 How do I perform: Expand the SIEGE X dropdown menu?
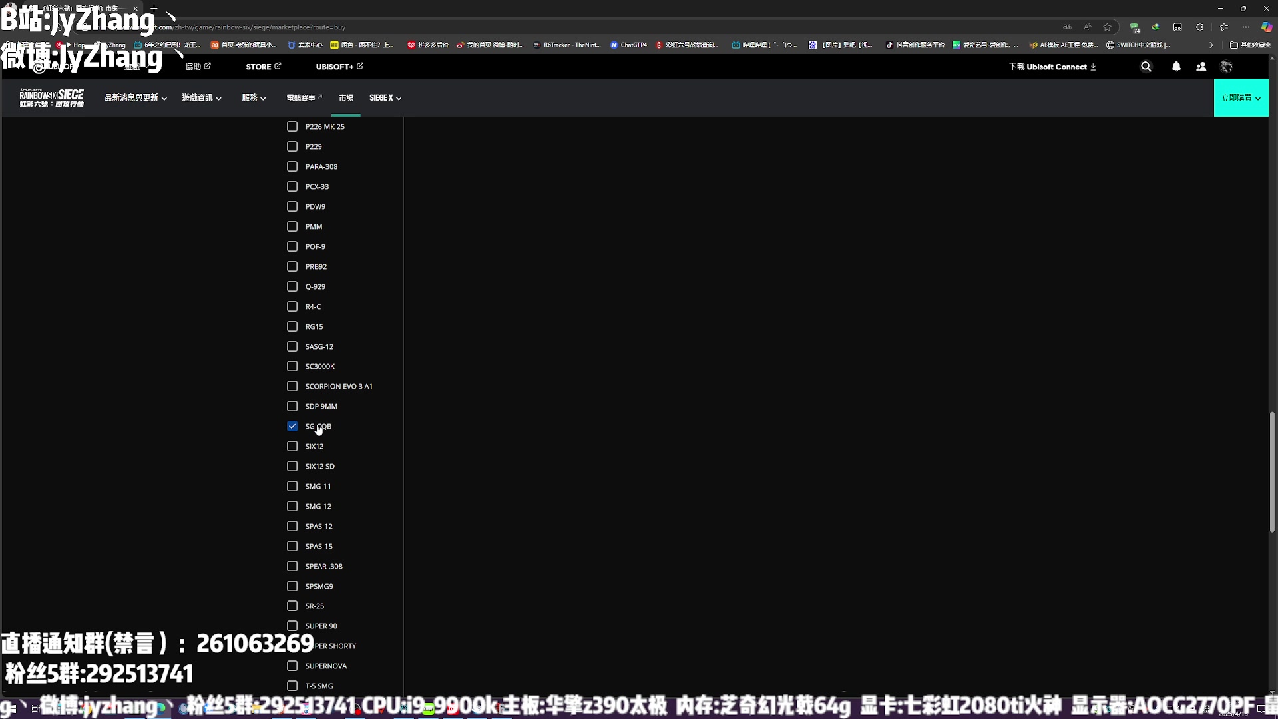click(x=385, y=98)
